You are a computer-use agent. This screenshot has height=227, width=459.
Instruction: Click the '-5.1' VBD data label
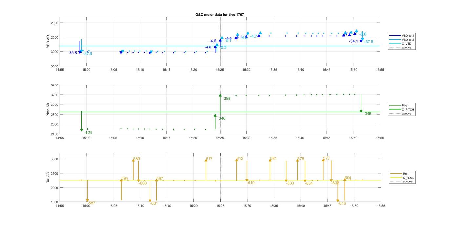[228, 41]
